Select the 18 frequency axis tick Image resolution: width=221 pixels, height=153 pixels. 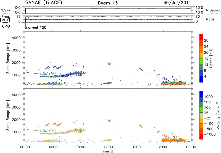tap(19, 17)
